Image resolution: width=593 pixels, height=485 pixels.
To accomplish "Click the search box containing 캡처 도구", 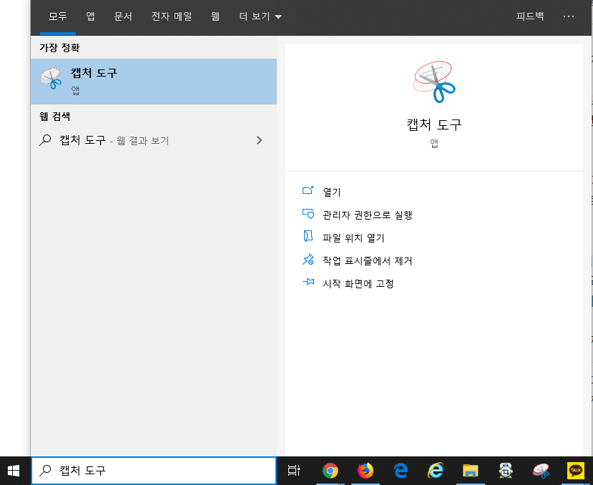I will pyautogui.click(x=154, y=471).
